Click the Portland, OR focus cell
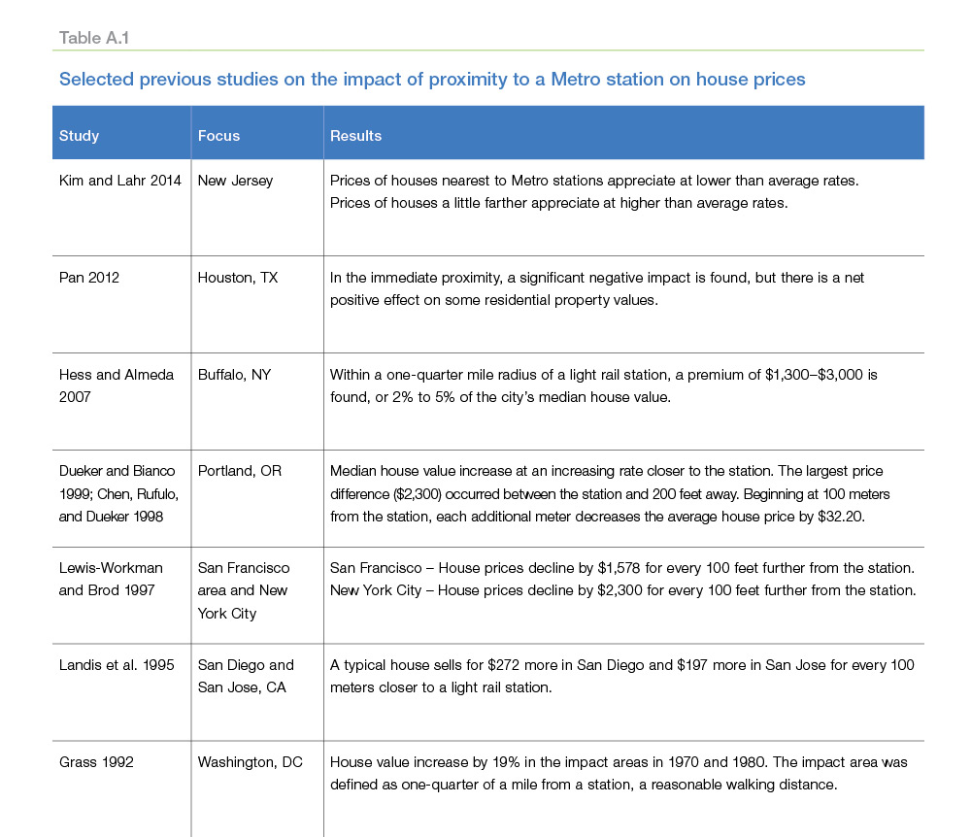 click(240, 471)
